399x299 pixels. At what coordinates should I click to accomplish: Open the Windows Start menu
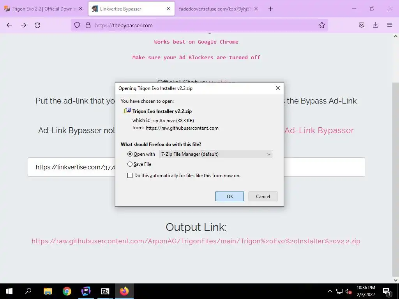pos(9,291)
